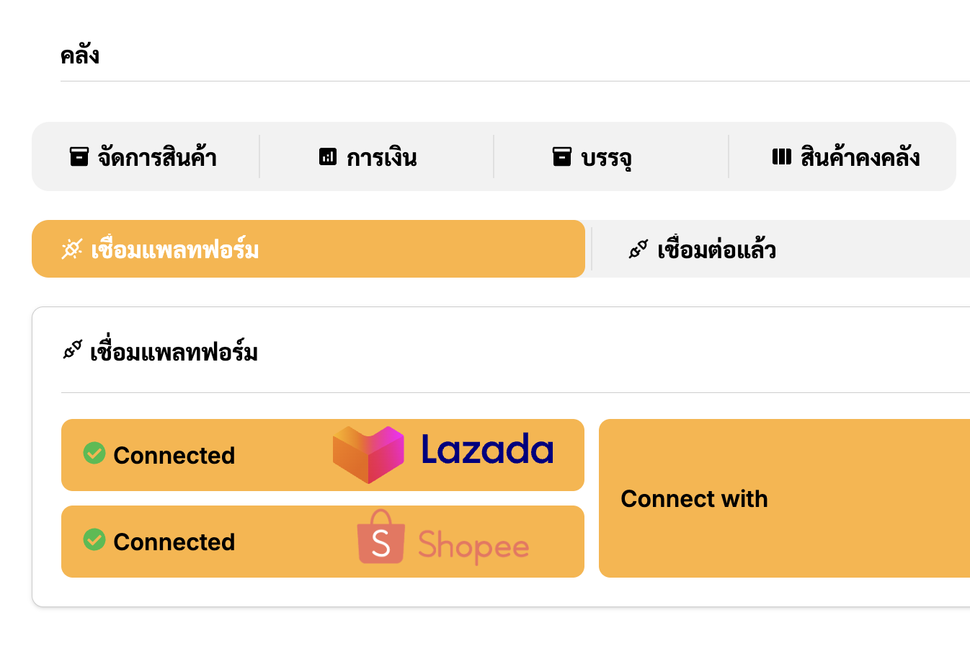This screenshot has width=970, height=662.
Task: Click the plug icon on orange เชื่อมแพลทฟอร์ม tab
Action: pyautogui.click(x=72, y=250)
